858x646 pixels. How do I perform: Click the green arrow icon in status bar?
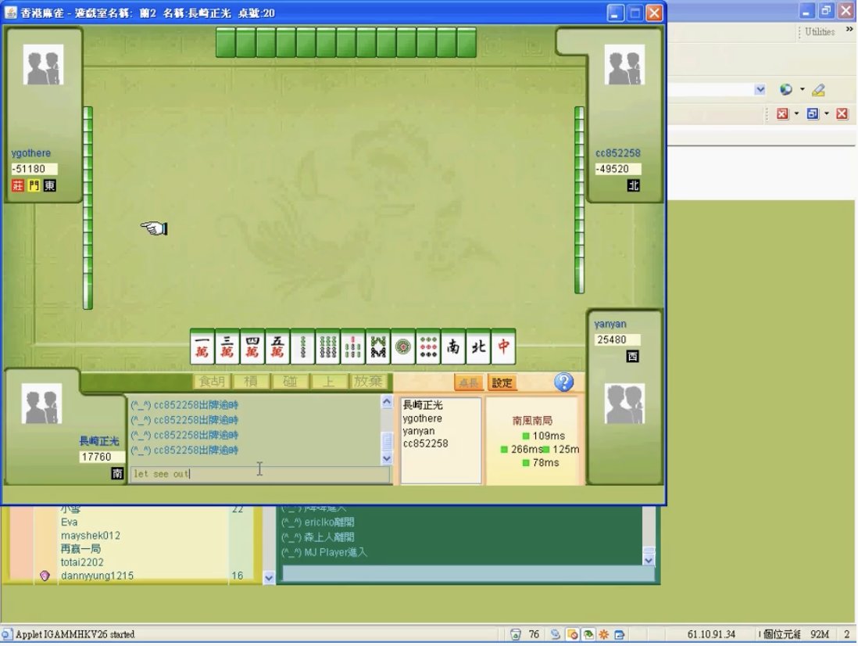pyautogui.click(x=588, y=634)
